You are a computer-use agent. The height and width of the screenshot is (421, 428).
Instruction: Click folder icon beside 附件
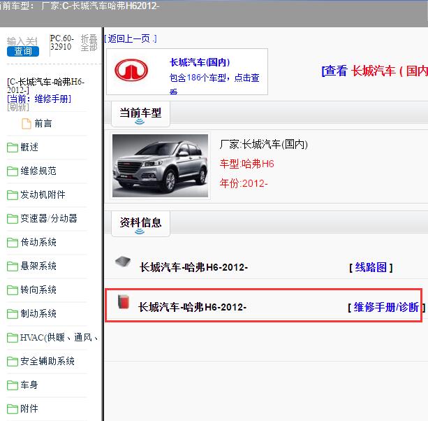coord(13,409)
